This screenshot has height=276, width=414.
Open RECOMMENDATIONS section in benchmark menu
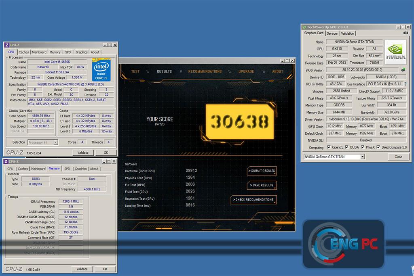coord(205,71)
